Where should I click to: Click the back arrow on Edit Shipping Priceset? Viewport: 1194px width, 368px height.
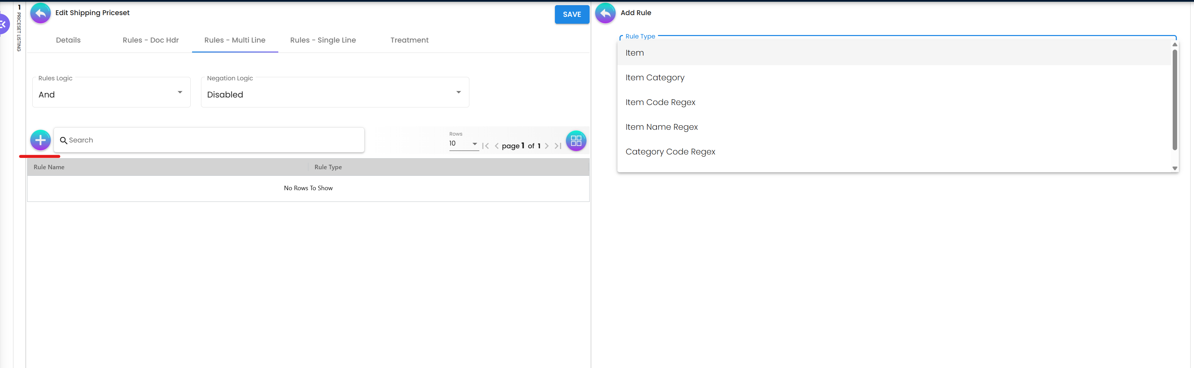coord(40,13)
